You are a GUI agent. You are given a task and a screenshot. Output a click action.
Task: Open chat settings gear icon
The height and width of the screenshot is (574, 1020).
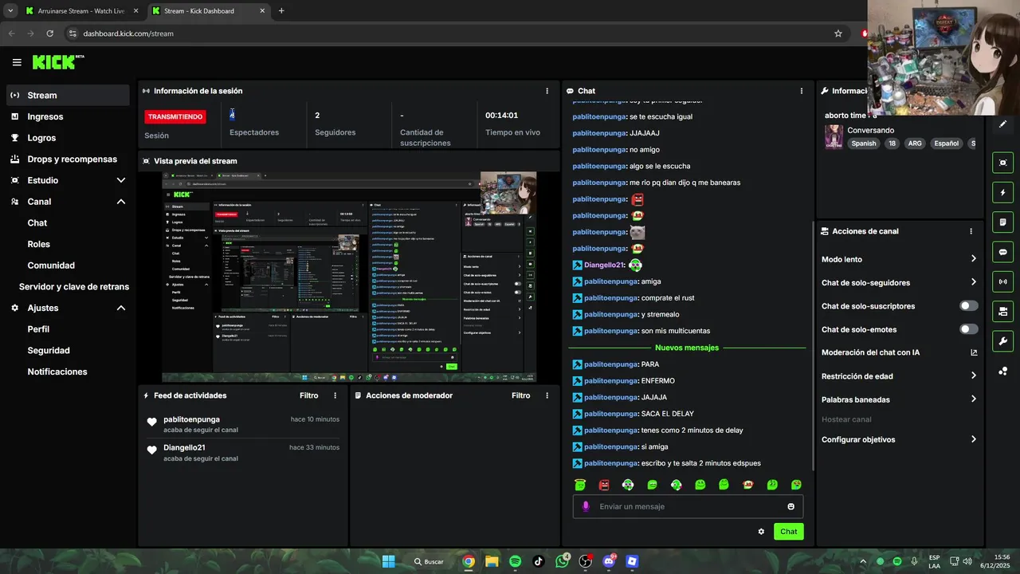click(761, 532)
